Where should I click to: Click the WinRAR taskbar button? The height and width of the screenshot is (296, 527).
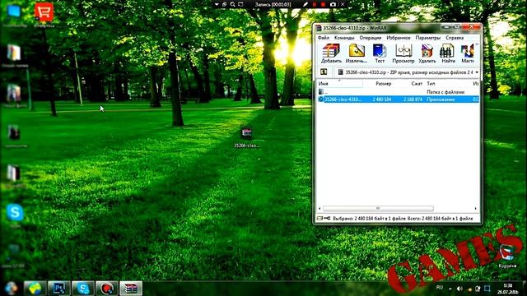click(131, 289)
